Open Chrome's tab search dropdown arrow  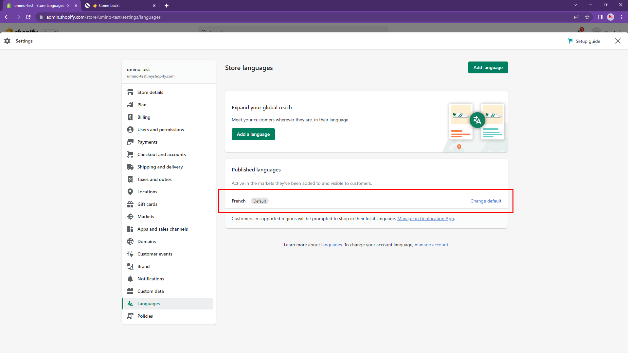576,5
